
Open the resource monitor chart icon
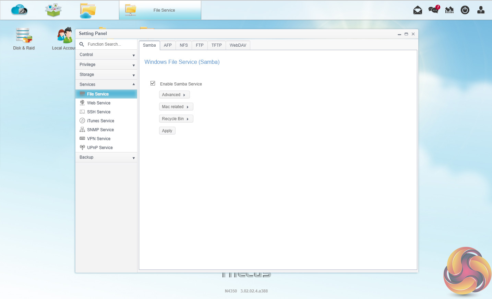pyautogui.click(x=449, y=10)
